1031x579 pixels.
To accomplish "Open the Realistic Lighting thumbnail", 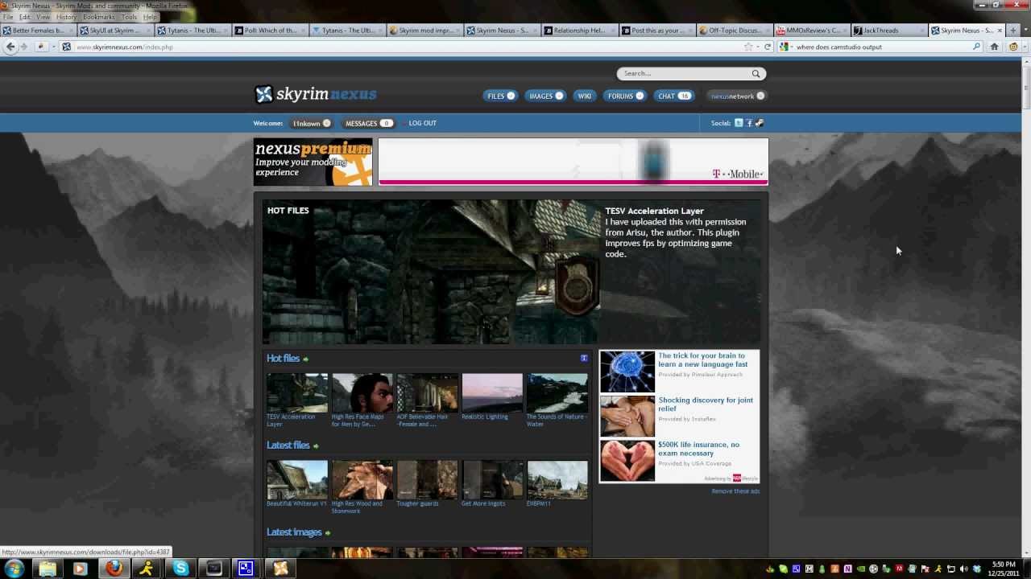I will pos(492,393).
